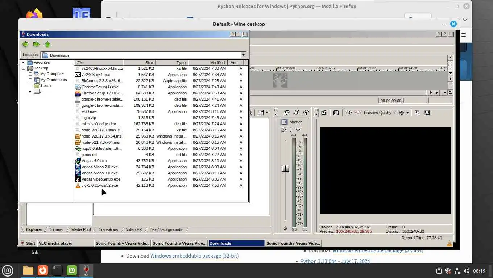
Task: Open the Preview Quality dropdown
Action: coord(380,113)
